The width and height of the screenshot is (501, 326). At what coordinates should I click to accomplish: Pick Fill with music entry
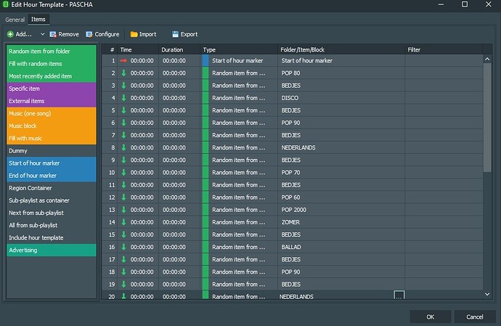coord(51,139)
